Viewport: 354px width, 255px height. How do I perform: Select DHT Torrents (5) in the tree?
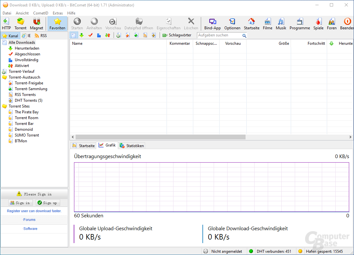28,100
